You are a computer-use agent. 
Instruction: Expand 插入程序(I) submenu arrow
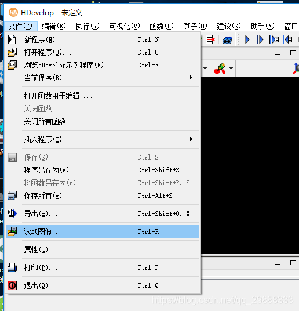(191, 139)
